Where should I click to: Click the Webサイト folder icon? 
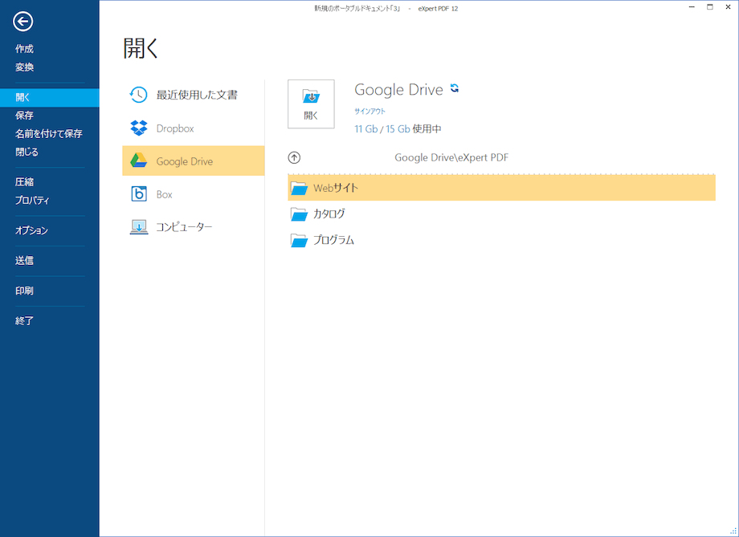(x=299, y=189)
